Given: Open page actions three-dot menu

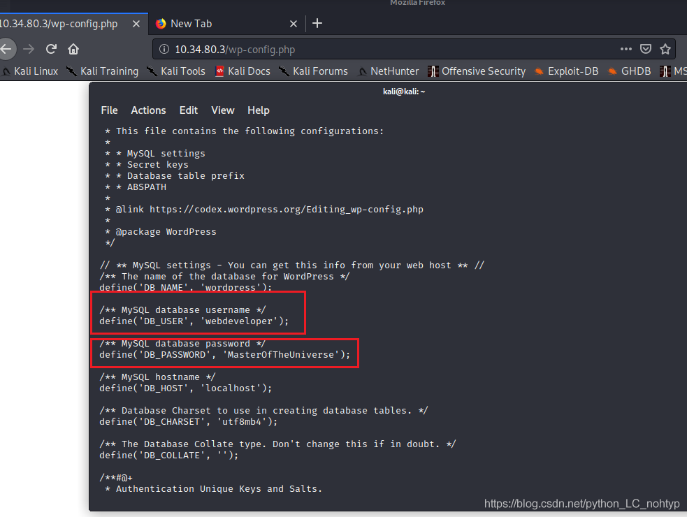Looking at the screenshot, I should (x=625, y=49).
